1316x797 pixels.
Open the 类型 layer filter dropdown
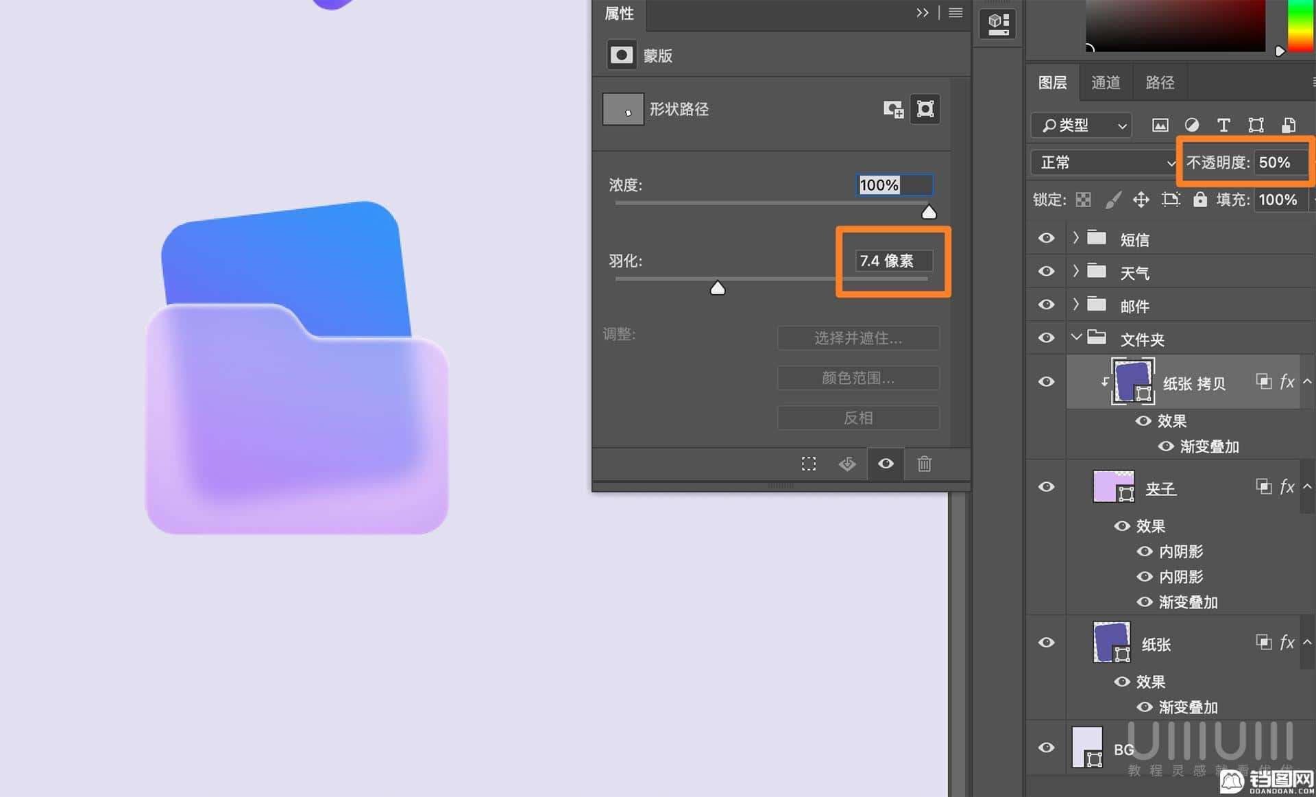[x=1082, y=126]
